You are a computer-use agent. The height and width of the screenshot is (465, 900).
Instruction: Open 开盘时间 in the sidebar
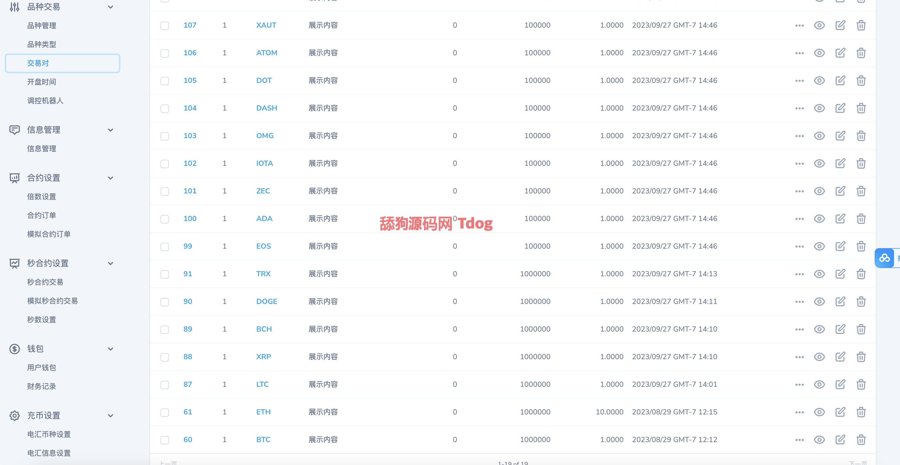pyautogui.click(x=42, y=82)
